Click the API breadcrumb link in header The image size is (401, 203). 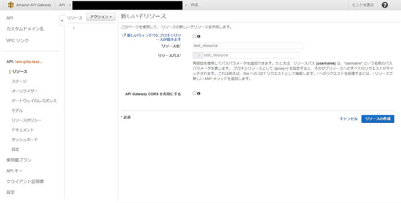[62, 5]
